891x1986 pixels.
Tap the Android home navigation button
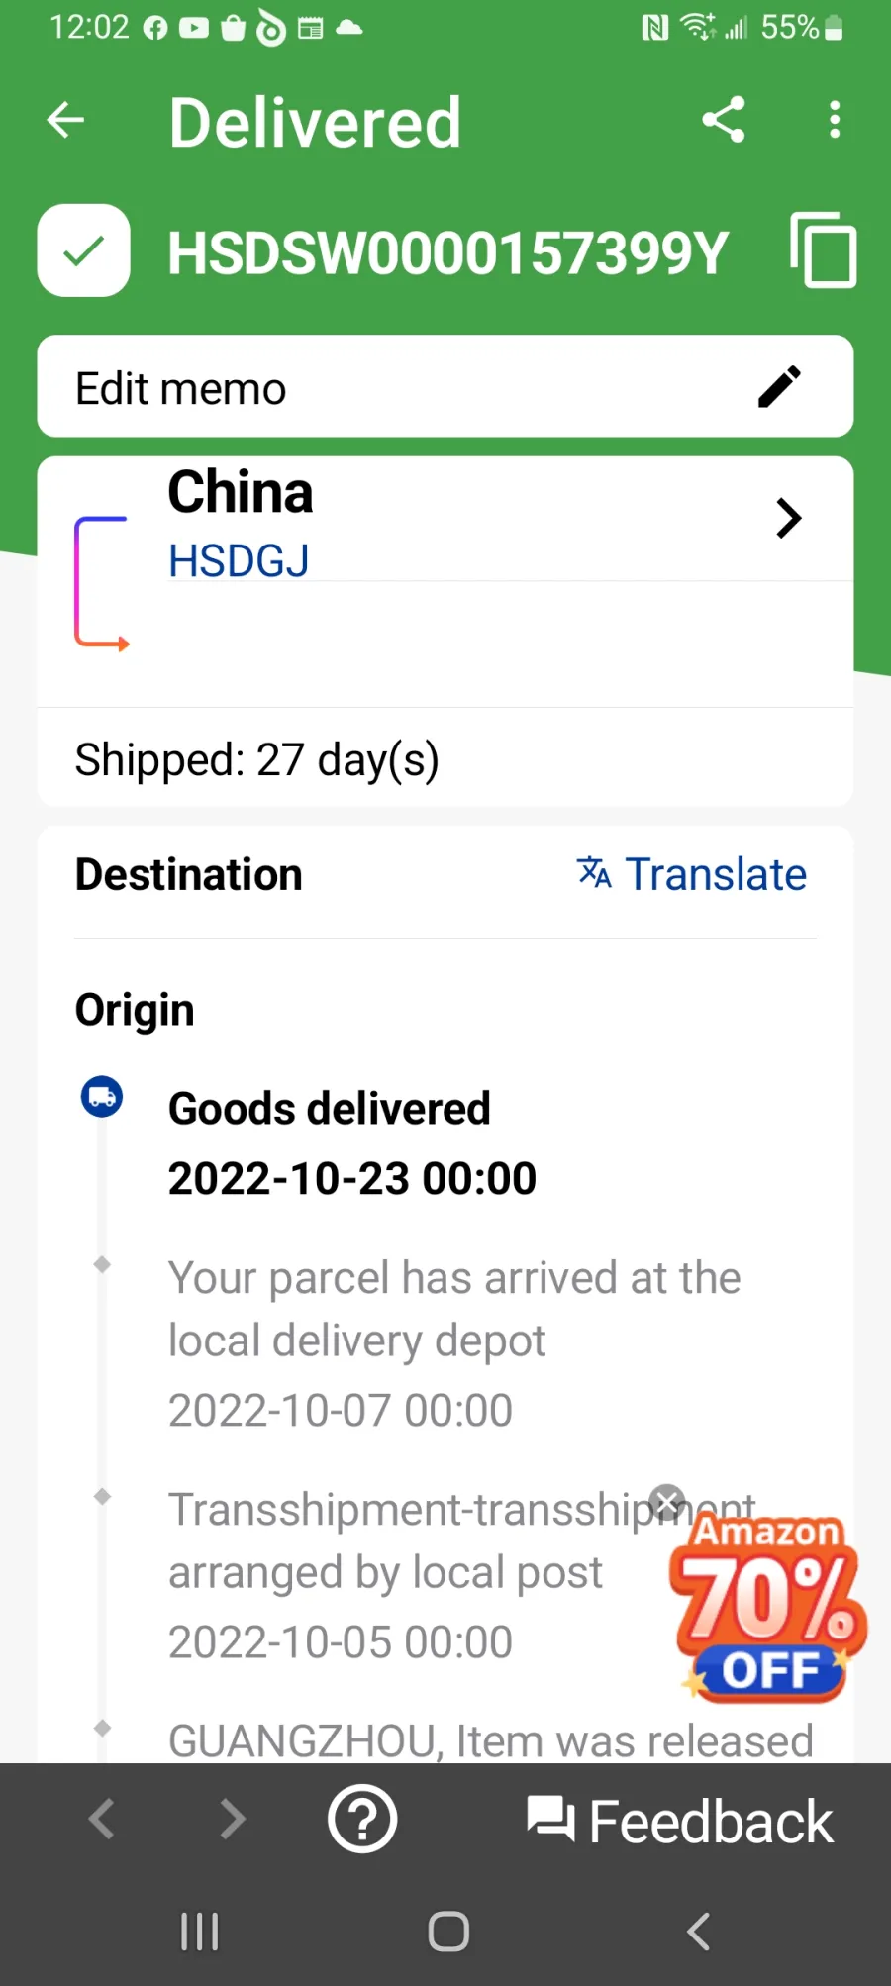coord(448,1932)
